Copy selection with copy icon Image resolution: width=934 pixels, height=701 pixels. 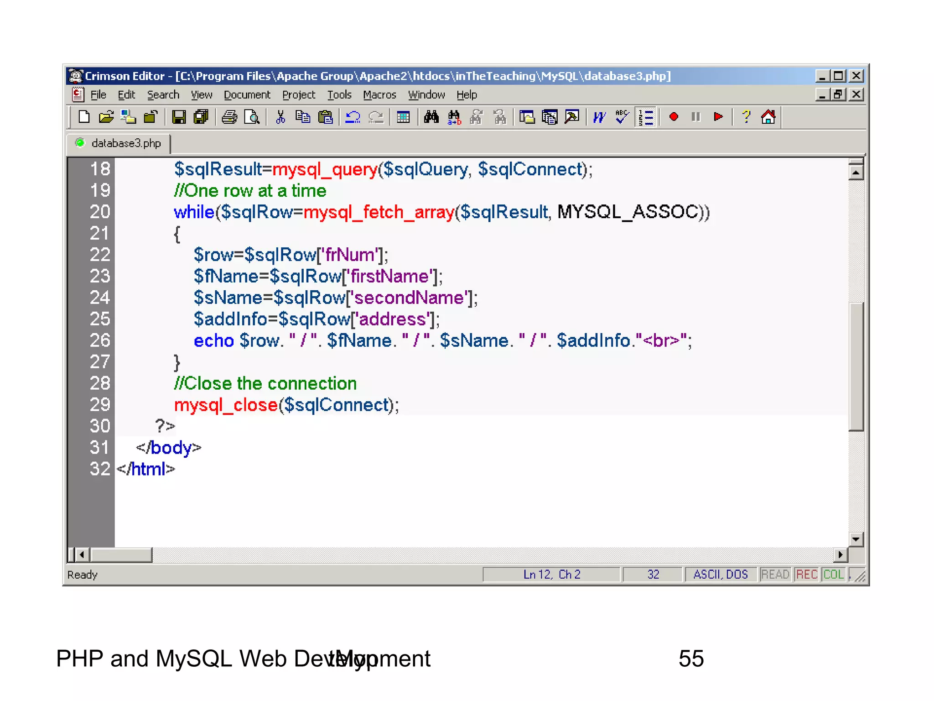[302, 117]
